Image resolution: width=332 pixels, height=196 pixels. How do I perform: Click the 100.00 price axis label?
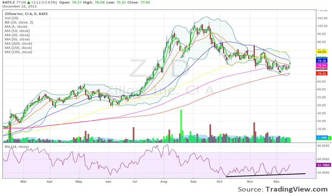[322, 26]
